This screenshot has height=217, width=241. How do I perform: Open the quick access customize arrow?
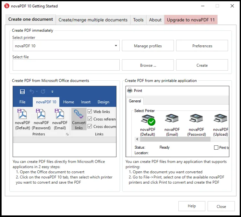(x=52, y=92)
